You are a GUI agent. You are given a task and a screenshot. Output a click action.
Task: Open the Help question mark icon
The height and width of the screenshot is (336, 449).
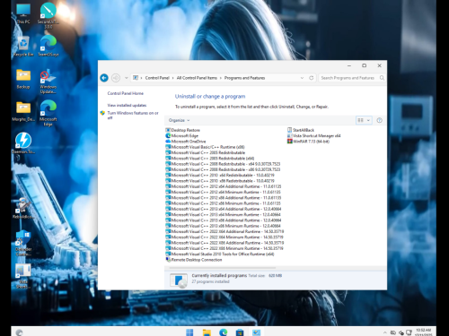(379, 120)
